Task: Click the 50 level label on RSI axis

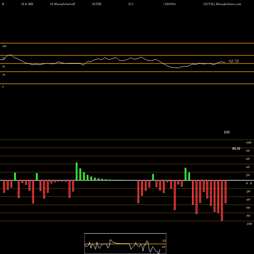Action: tap(4, 67)
